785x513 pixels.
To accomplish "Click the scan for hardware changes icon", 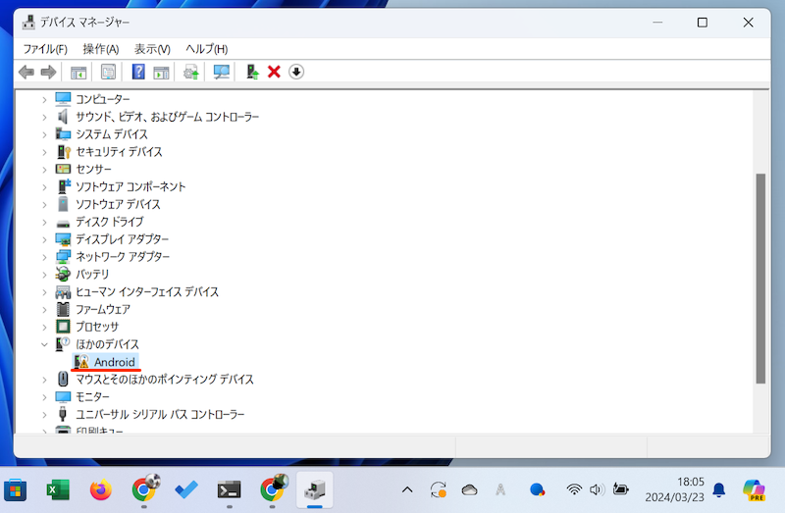I will (x=221, y=72).
